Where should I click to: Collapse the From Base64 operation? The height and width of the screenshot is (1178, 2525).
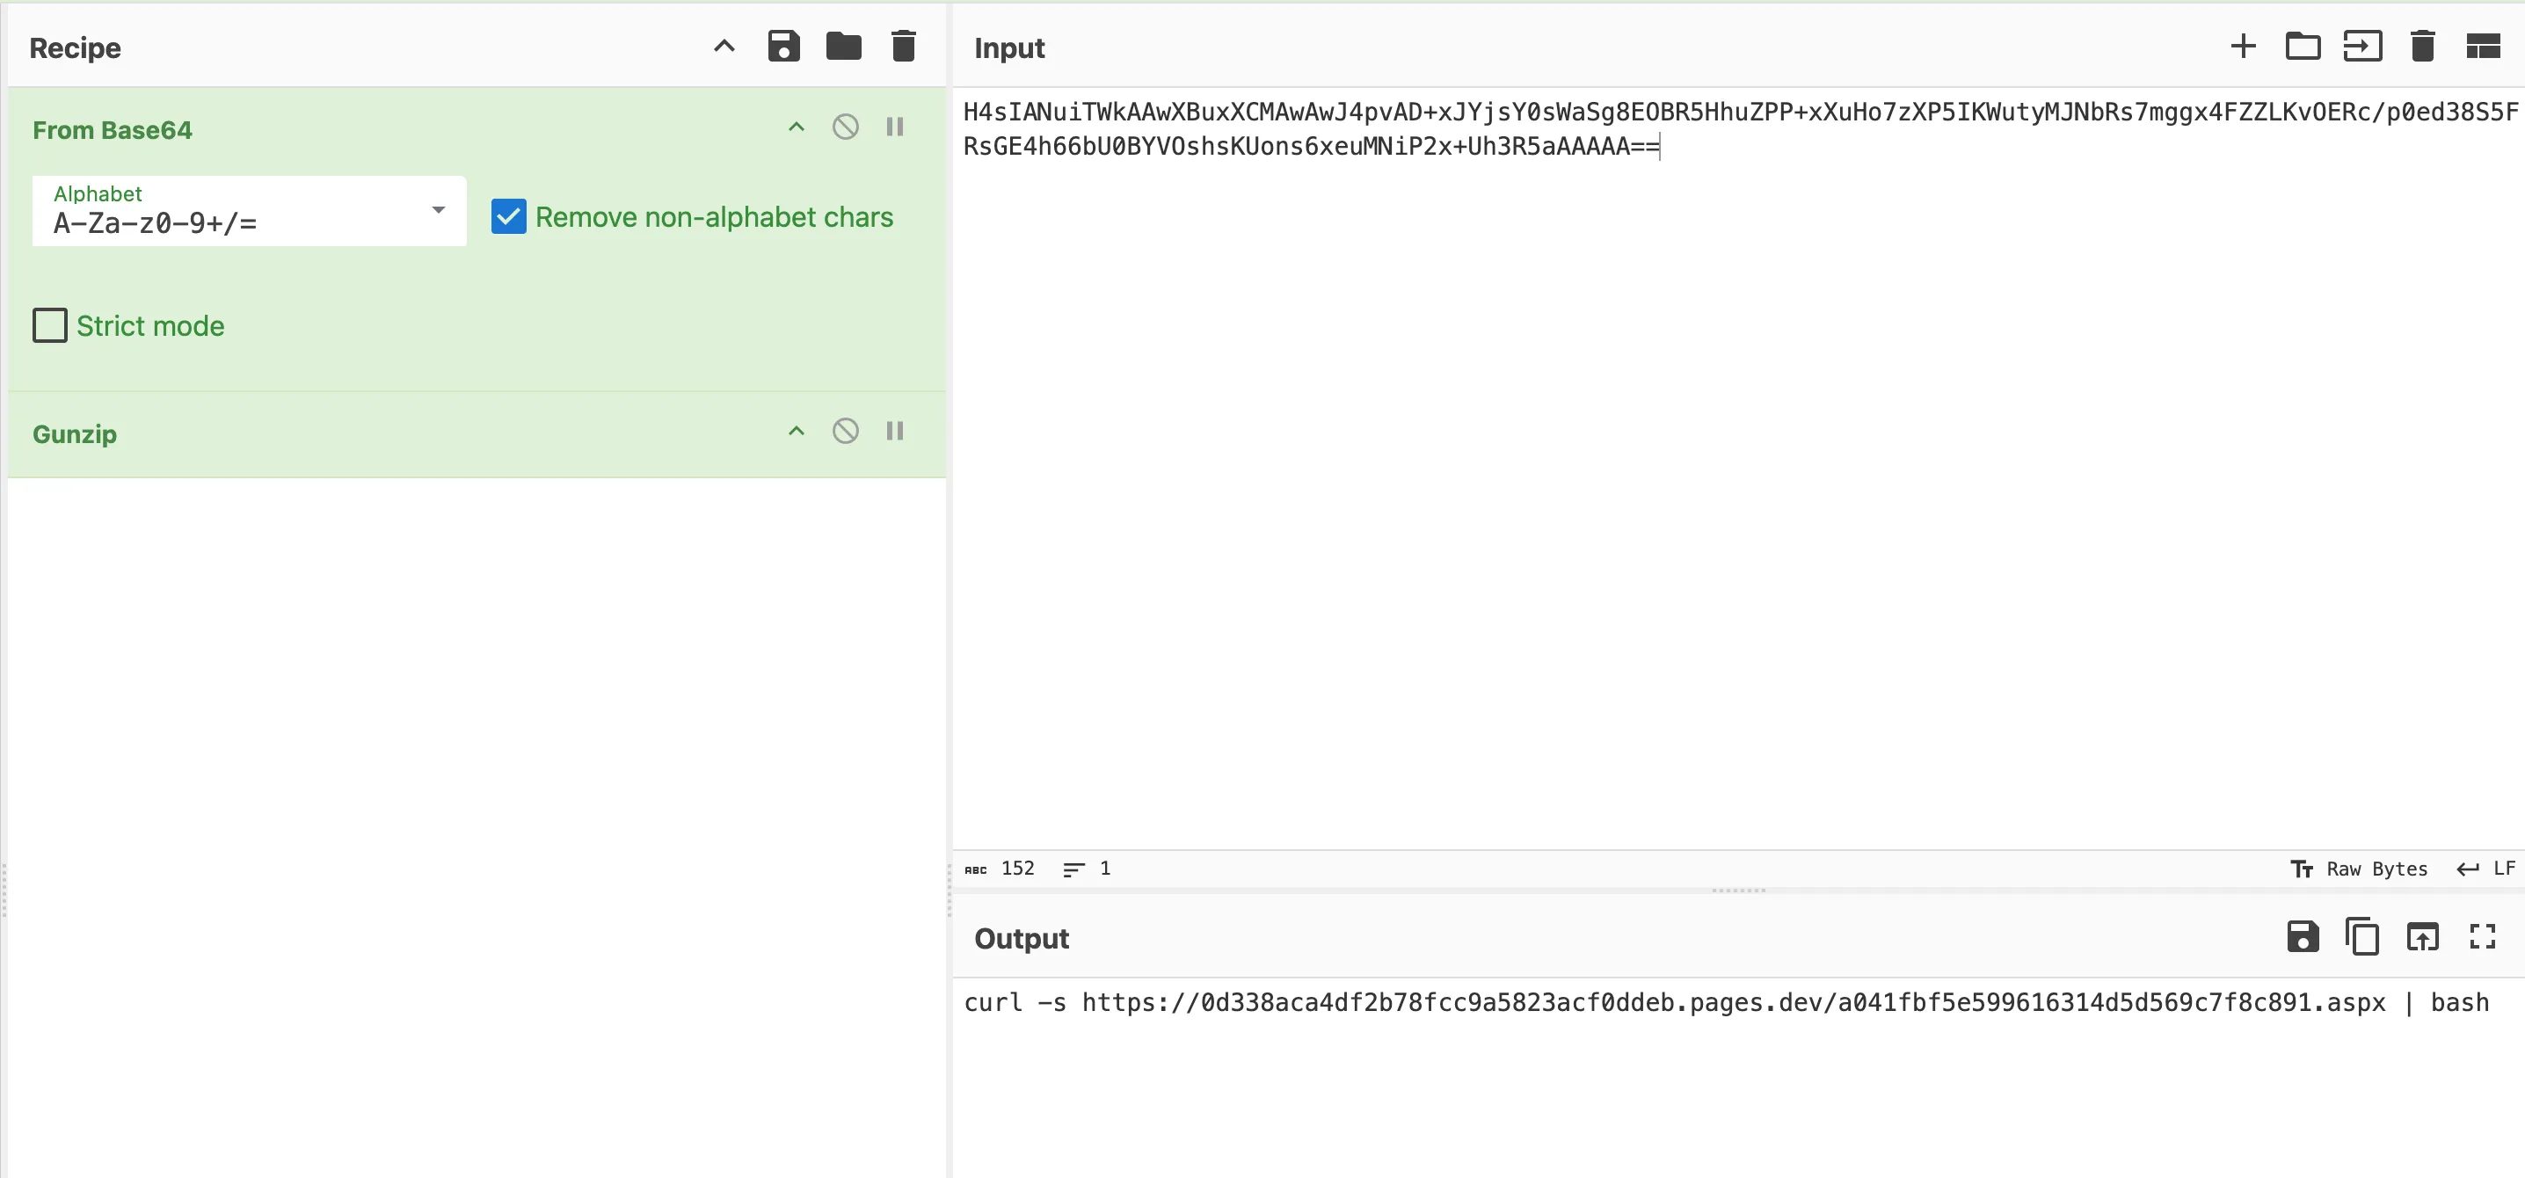click(796, 127)
